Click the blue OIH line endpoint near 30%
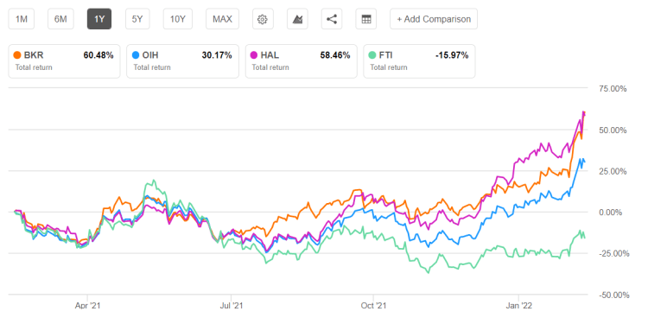The width and height of the screenshot is (648, 324). (x=584, y=162)
